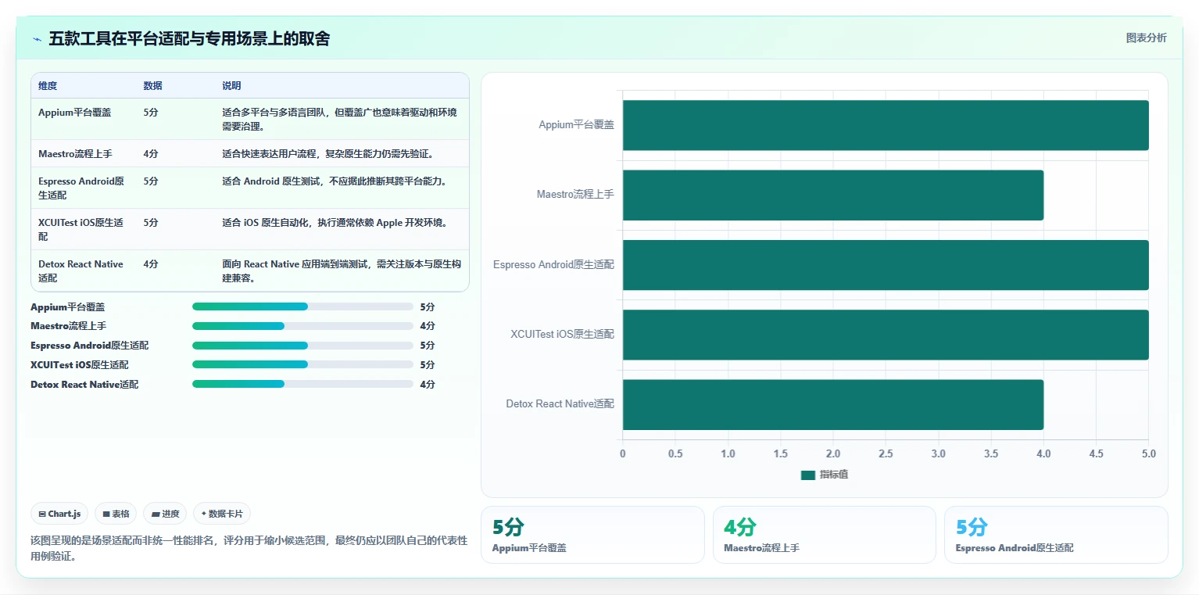This screenshot has height=595, width=1199.
Task: Click the Appium description starting 适合多平台与多语言团队
Action: [340, 119]
